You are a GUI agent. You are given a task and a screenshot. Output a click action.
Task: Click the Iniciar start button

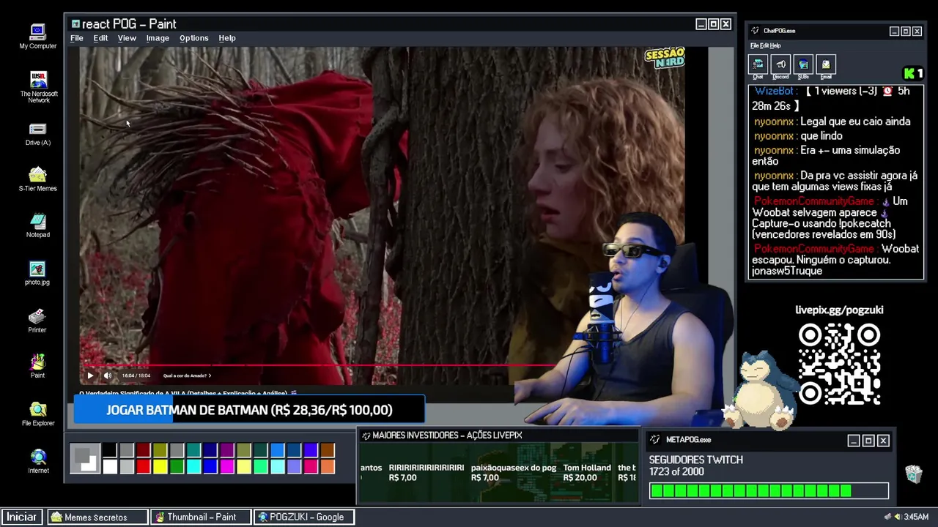[x=21, y=517]
